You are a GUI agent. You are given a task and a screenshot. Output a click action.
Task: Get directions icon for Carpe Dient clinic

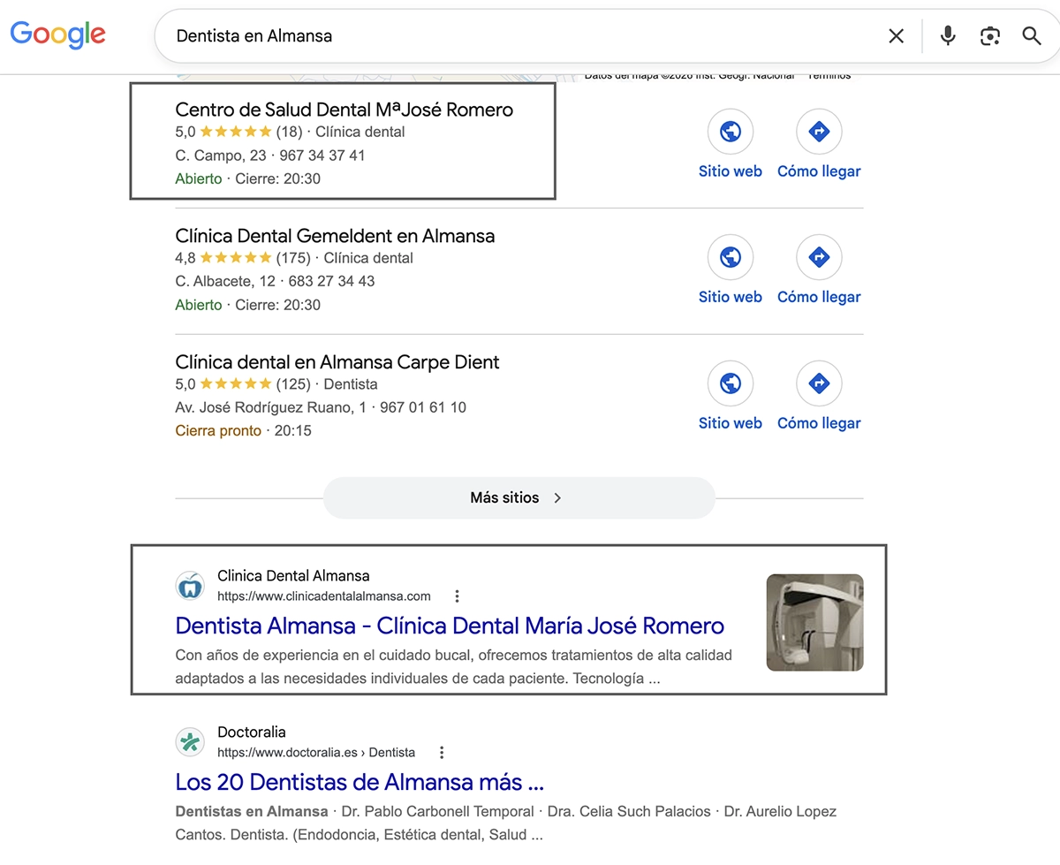coord(819,383)
